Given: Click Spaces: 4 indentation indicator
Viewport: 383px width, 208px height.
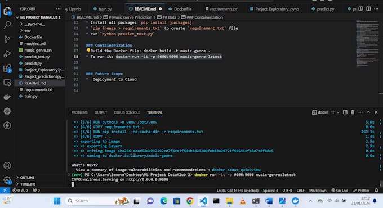Looking at the screenshot, I should tap(270, 191).
